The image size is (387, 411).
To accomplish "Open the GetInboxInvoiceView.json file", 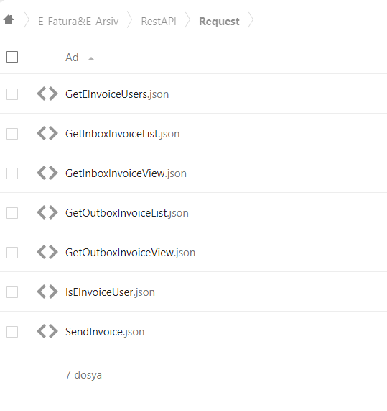I will [x=126, y=173].
